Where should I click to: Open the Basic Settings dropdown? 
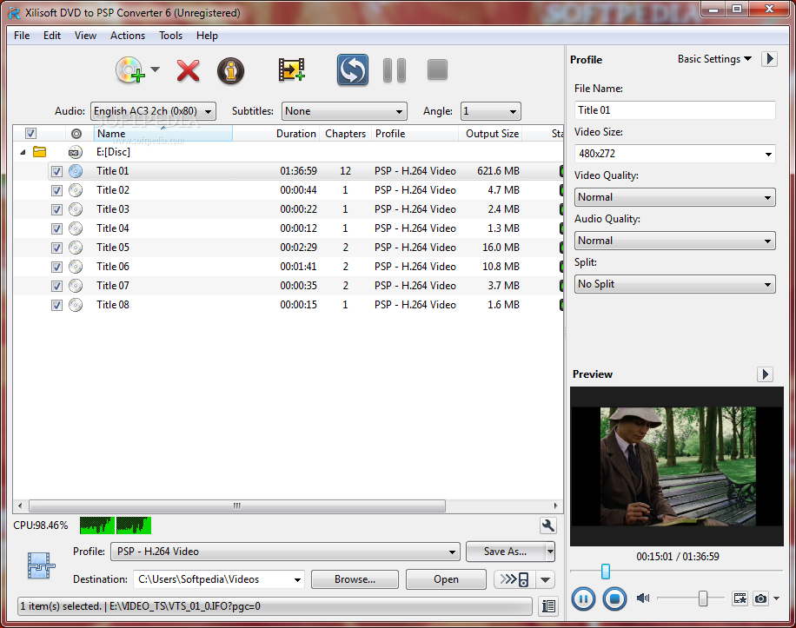[714, 59]
